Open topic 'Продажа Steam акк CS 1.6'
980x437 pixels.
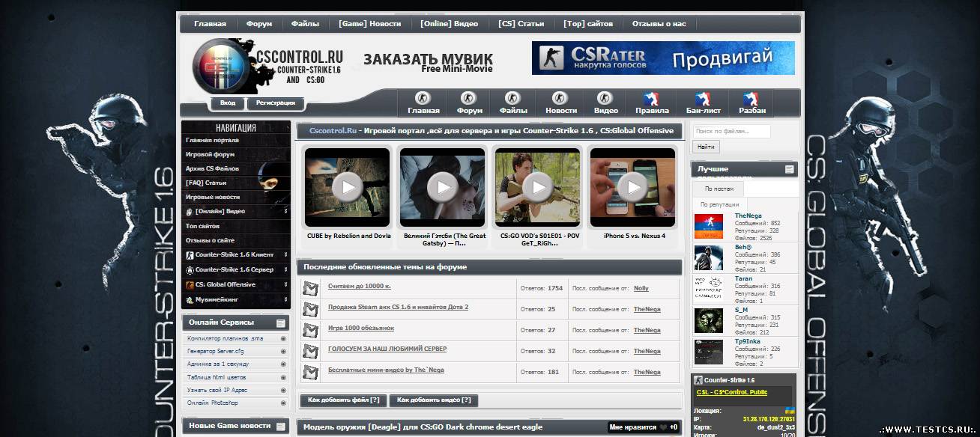pos(398,308)
